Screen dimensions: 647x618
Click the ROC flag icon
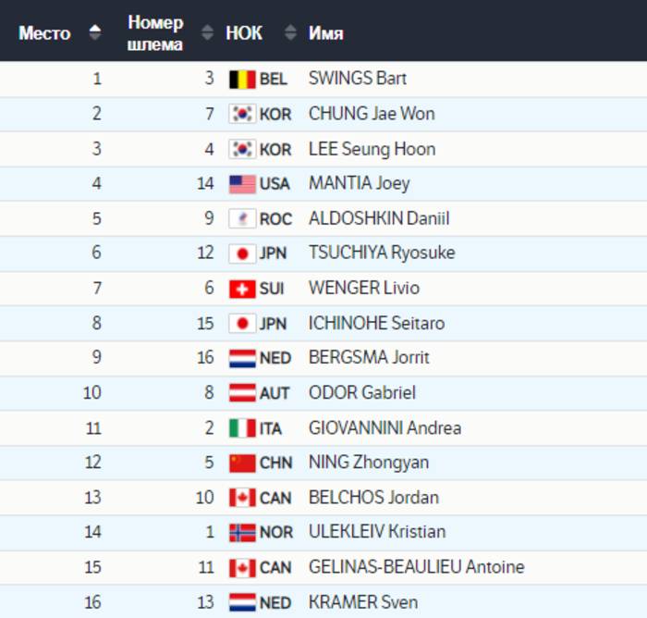click(242, 219)
